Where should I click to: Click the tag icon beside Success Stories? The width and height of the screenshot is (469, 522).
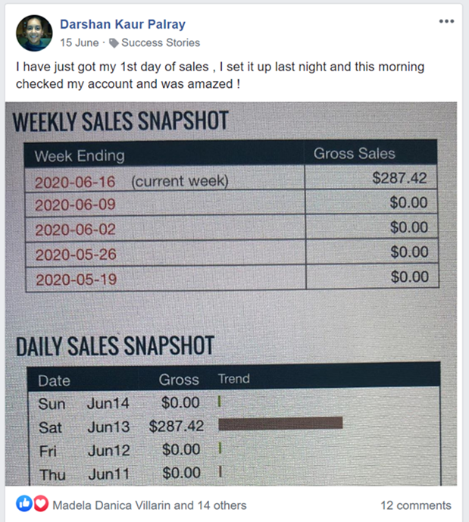click(114, 43)
